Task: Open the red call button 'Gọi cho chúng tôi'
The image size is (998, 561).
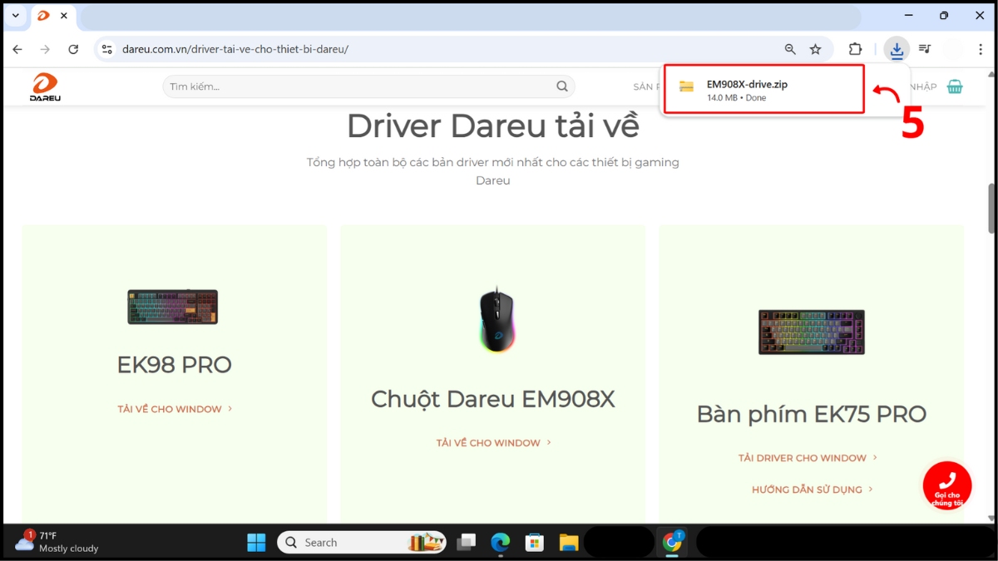Action: point(946,485)
